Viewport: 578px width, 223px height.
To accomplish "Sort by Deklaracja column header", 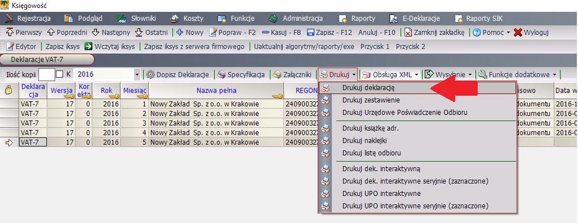I will (x=33, y=90).
